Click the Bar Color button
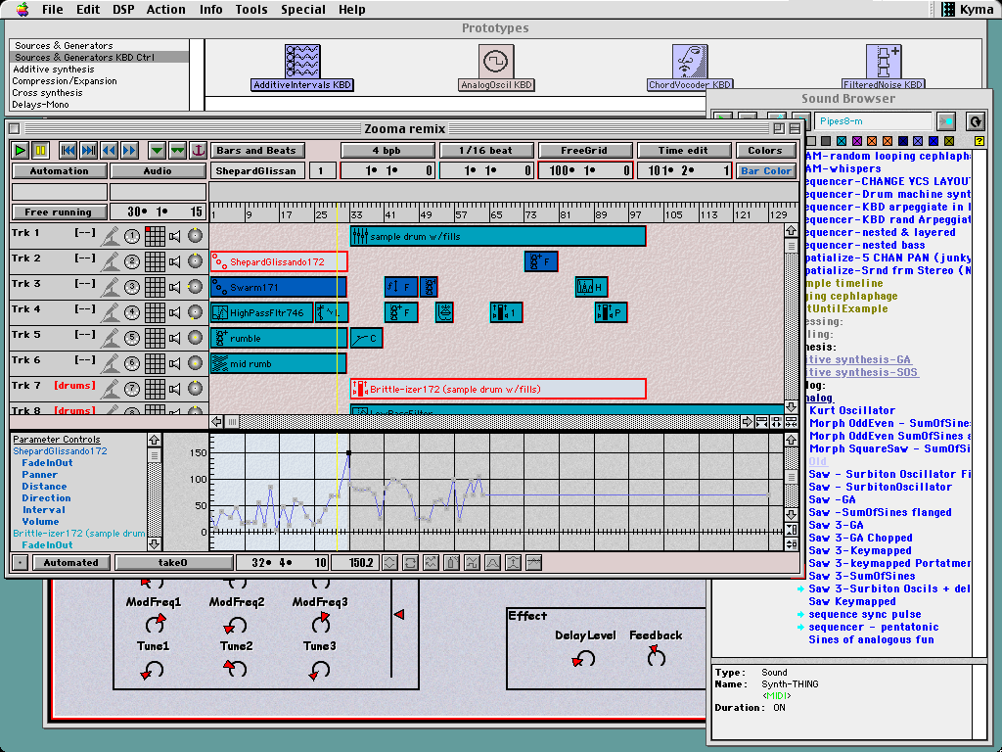 766,170
